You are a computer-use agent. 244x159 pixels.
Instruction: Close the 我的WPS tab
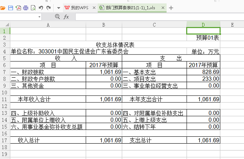pos(94,8)
